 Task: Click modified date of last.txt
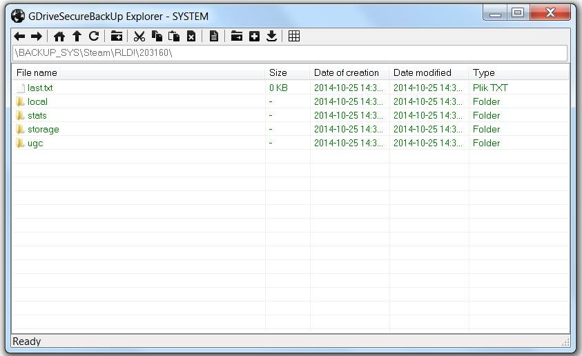pos(427,88)
